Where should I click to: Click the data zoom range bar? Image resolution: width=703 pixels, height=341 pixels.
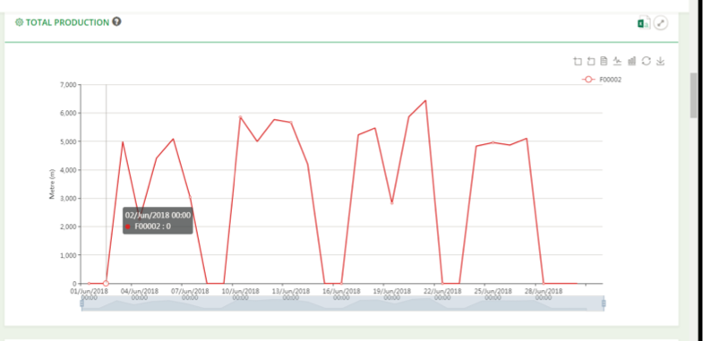point(343,303)
